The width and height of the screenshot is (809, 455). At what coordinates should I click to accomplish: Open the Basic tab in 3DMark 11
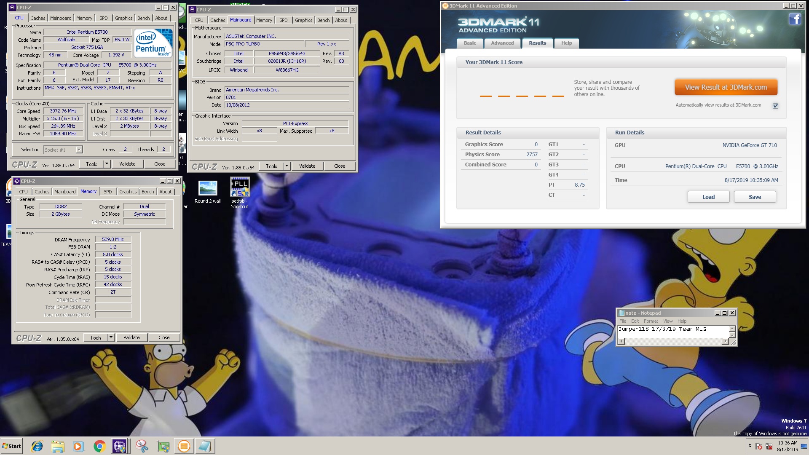pyautogui.click(x=470, y=43)
